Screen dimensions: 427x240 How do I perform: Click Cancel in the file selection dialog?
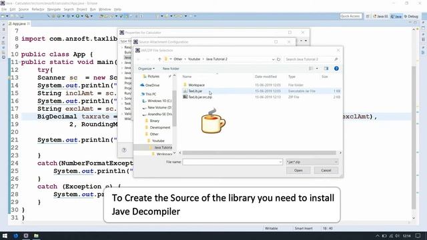(326, 171)
